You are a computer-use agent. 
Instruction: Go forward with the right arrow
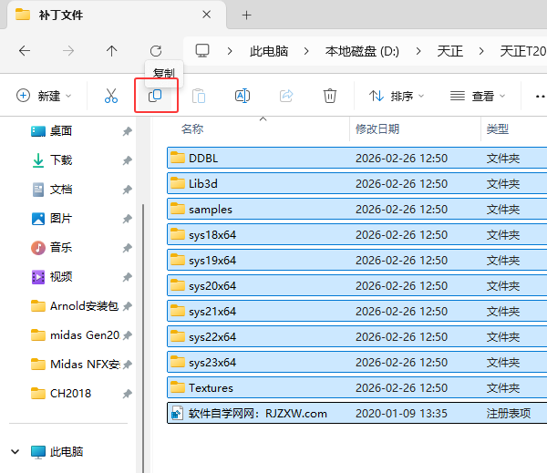(68, 51)
